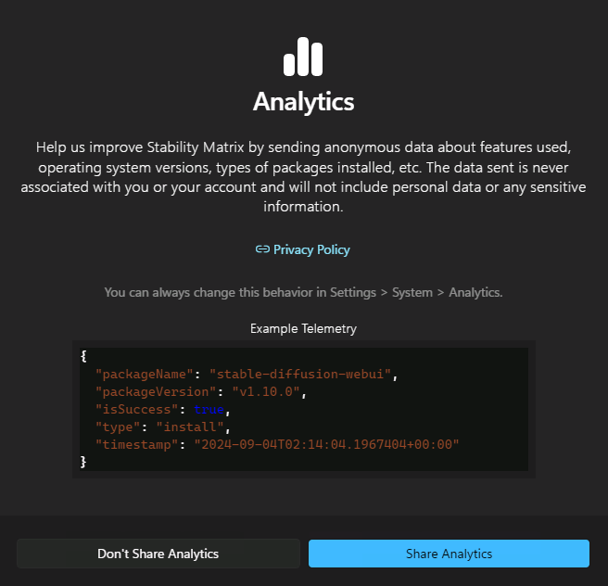Click the Analytics heading text
The width and height of the screenshot is (608, 586).
coord(303,101)
